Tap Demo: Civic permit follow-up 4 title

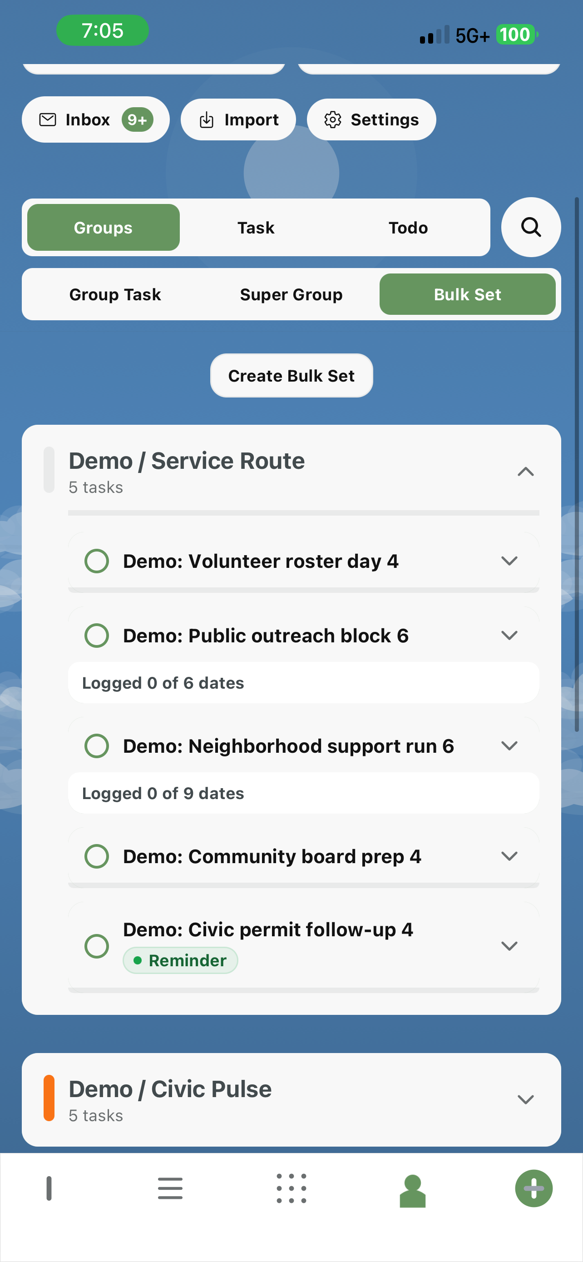coord(268,929)
